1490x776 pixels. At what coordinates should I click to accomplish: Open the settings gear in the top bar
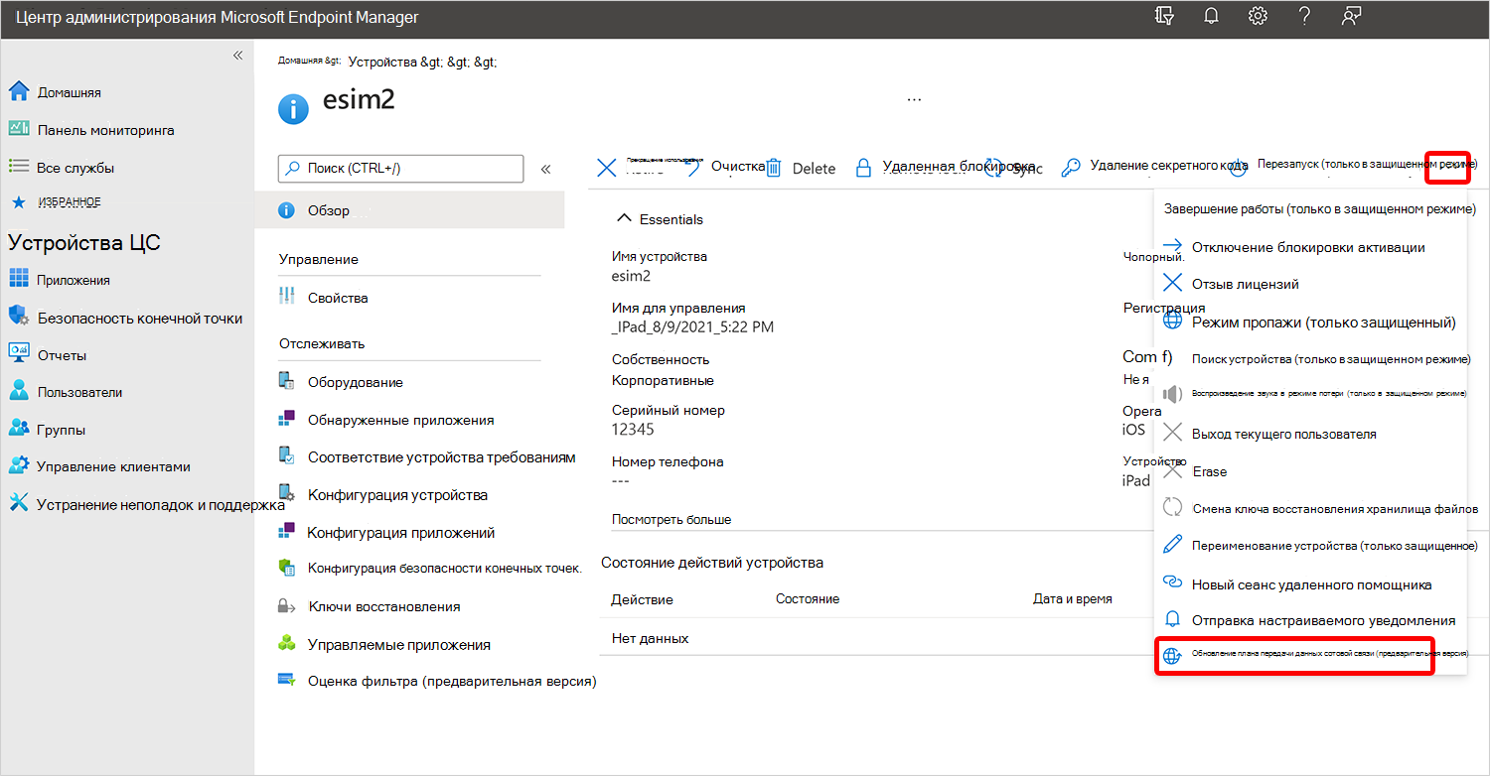(1258, 16)
